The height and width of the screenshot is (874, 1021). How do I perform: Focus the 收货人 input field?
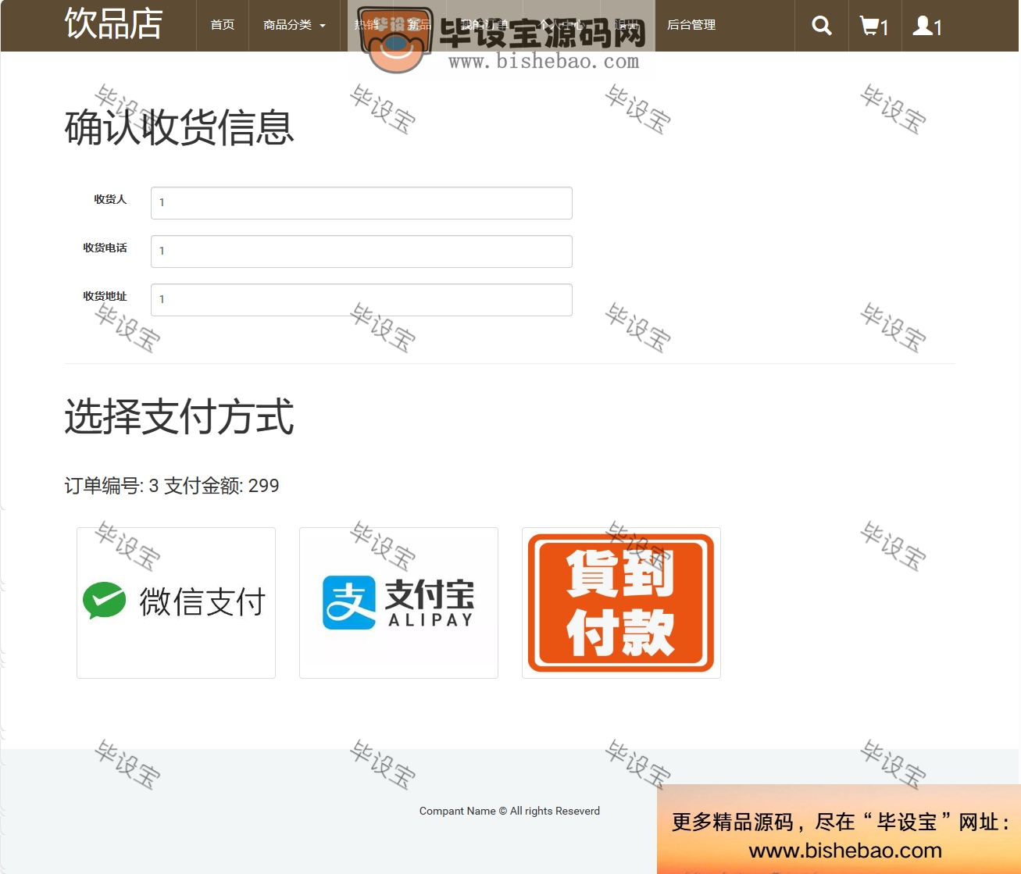pyautogui.click(x=362, y=203)
